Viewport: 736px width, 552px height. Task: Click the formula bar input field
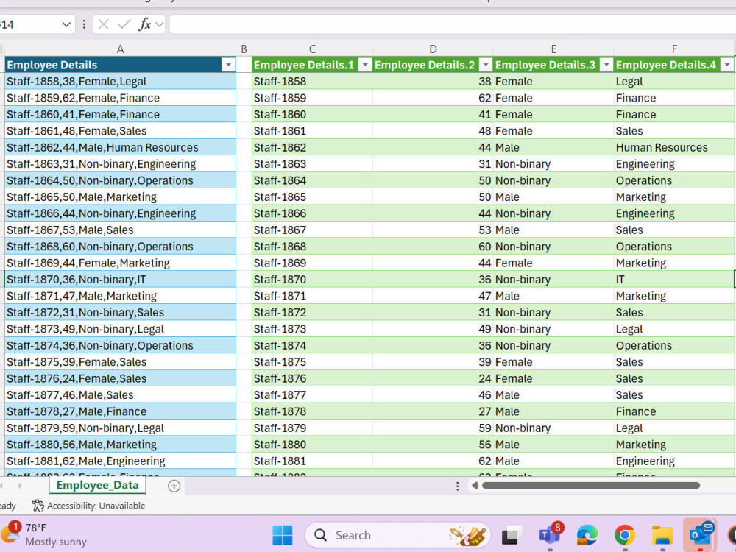pyautogui.click(x=453, y=24)
